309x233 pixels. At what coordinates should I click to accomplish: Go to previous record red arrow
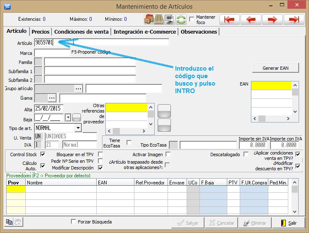(x=251, y=20)
